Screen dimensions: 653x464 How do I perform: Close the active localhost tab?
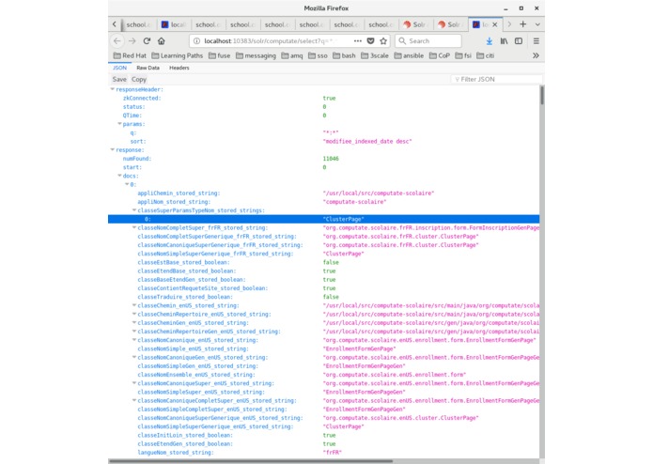tap(495, 24)
